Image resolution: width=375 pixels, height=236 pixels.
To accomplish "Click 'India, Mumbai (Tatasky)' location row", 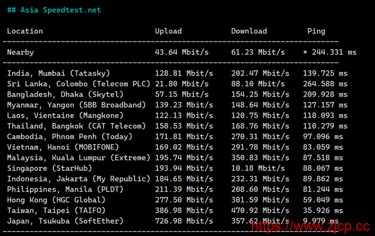I will coord(59,73).
